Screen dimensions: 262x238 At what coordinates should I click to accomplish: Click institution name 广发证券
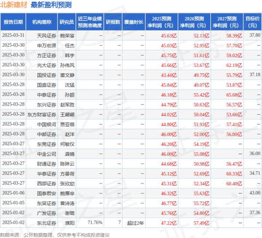46,213
